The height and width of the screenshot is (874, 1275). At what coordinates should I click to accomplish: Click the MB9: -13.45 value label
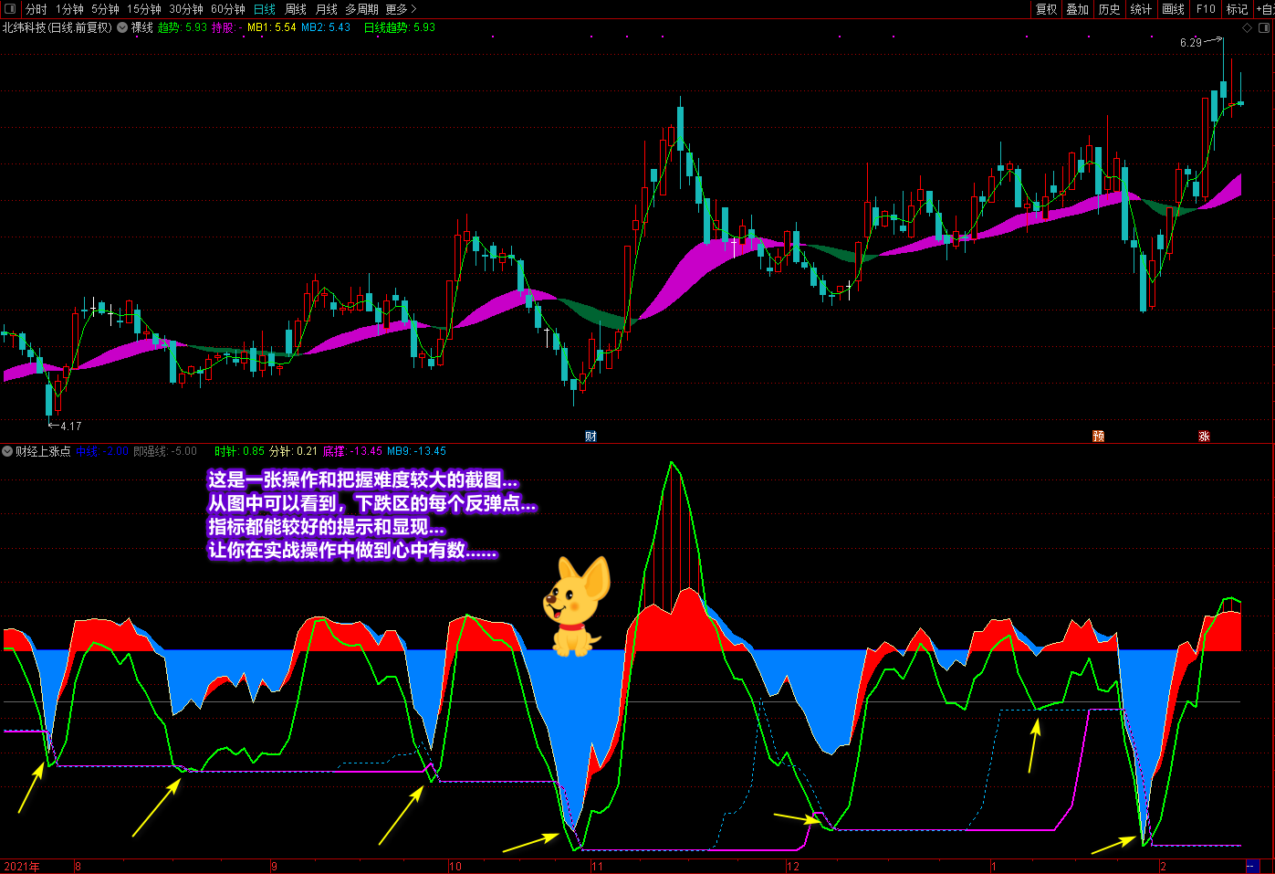click(416, 451)
